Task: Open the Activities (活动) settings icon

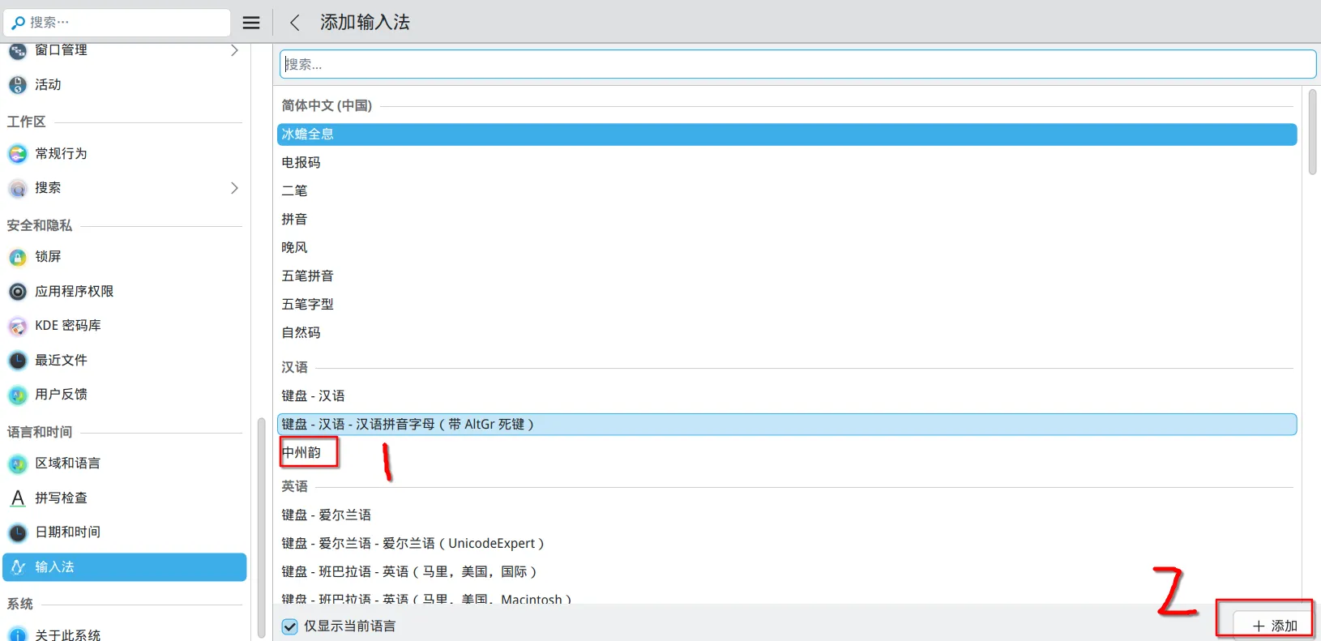Action: pyautogui.click(x=18, y=85)
